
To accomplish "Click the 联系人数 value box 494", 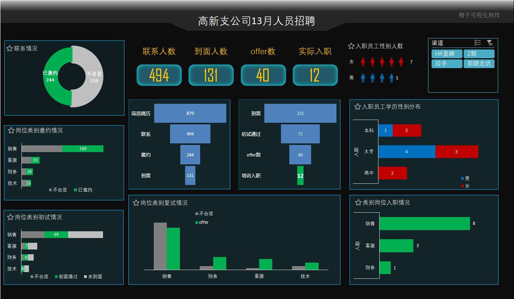I will pyautogui.click(x=159, y=75).
